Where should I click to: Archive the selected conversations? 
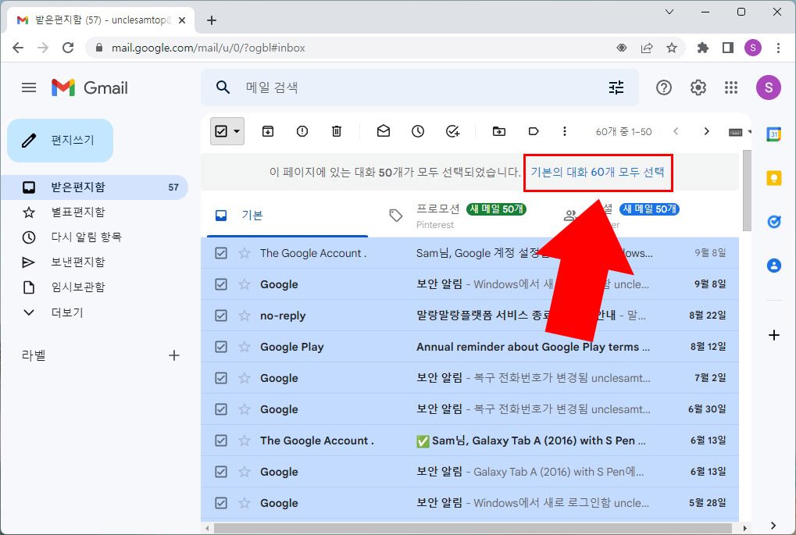click(x=267, y=131)
